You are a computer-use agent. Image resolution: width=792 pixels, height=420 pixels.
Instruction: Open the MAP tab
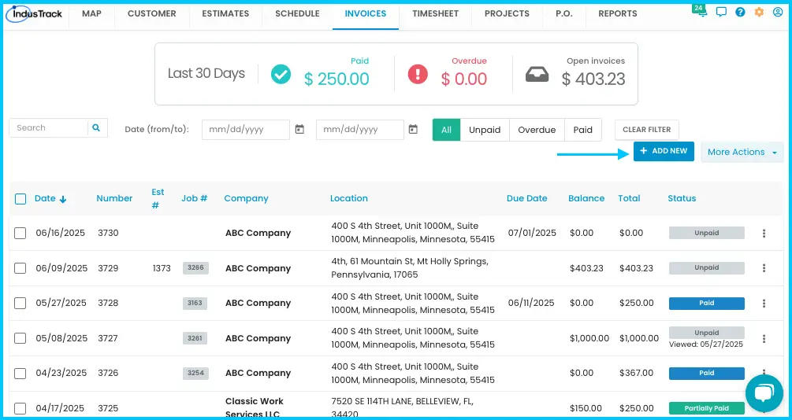tap(91, 13)
